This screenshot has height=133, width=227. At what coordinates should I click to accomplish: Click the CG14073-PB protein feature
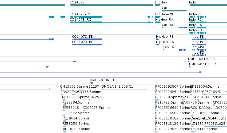click(x=87, y=39)
